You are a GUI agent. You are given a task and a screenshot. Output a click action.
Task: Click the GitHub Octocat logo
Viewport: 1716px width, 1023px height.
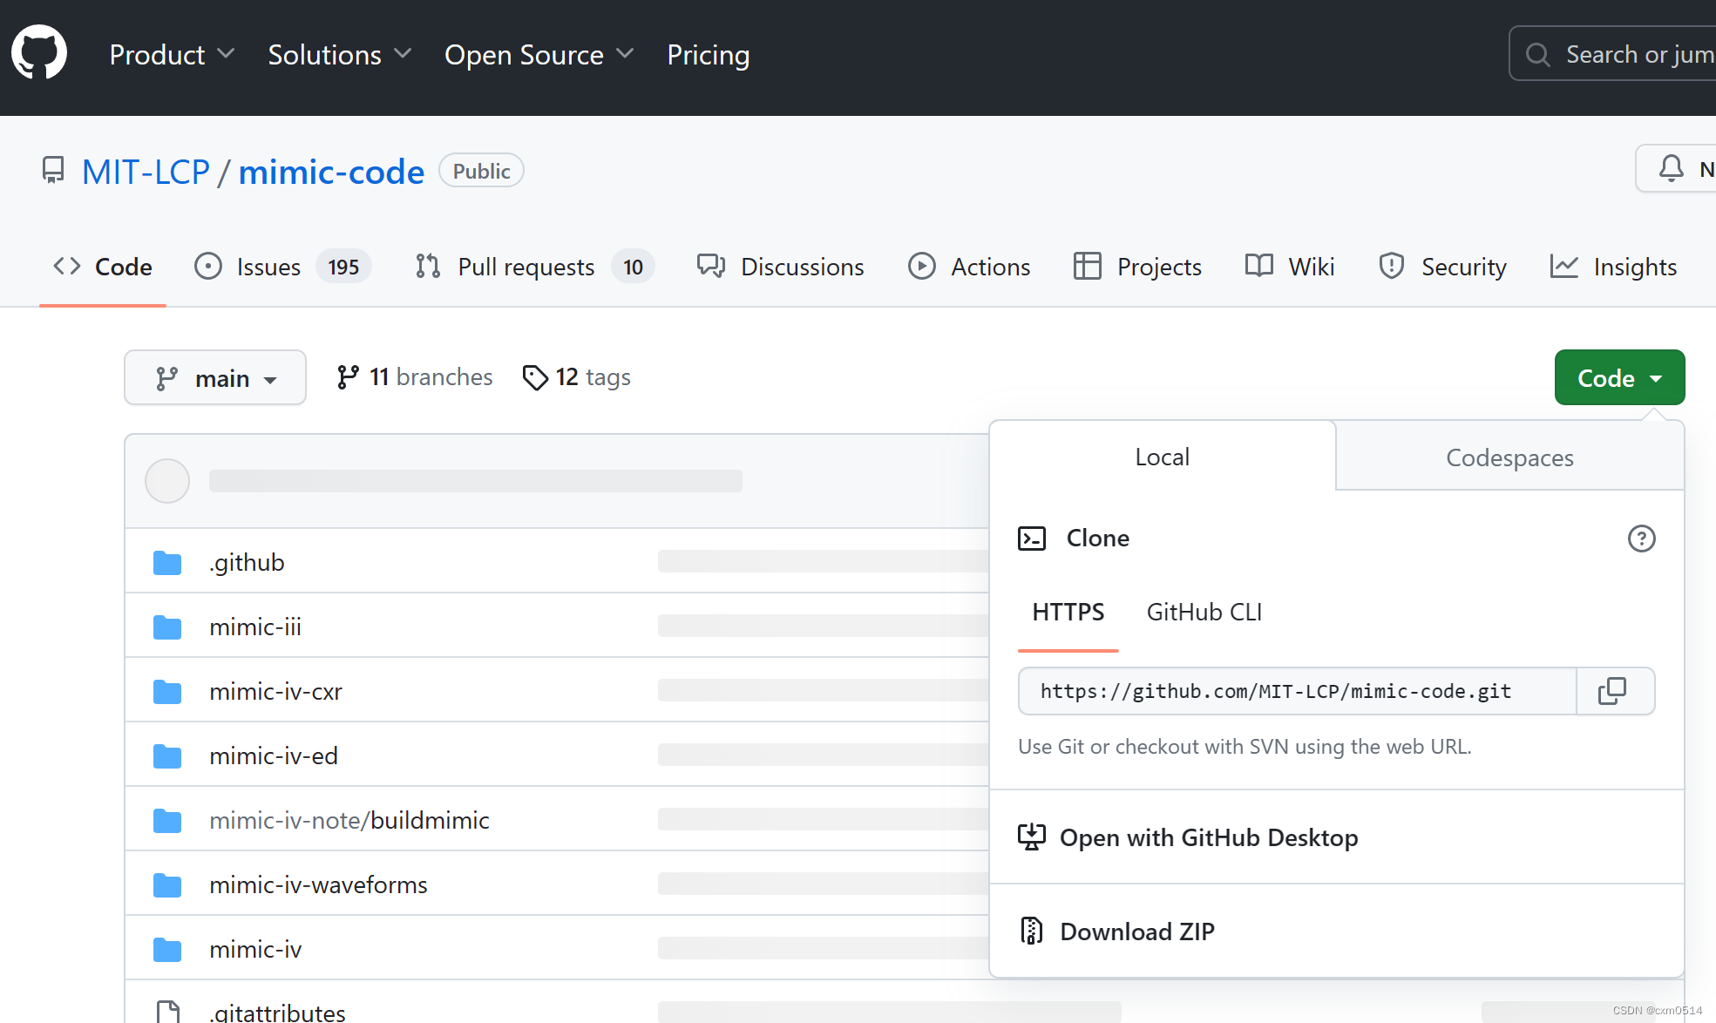click(39, 54)
